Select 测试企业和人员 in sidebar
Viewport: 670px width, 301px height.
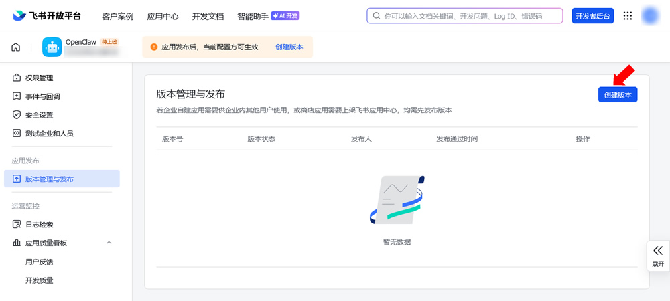pos(49,134)
